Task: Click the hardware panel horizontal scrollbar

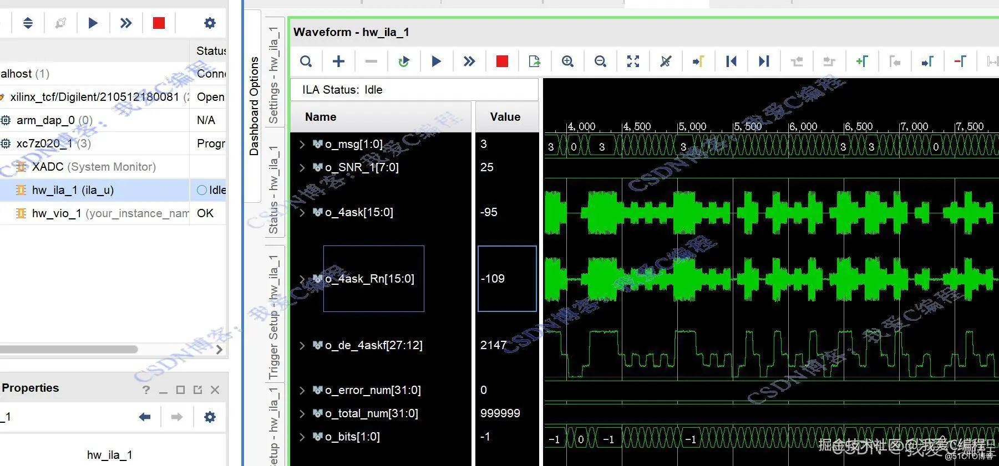Action: click(x=69, y=350)
